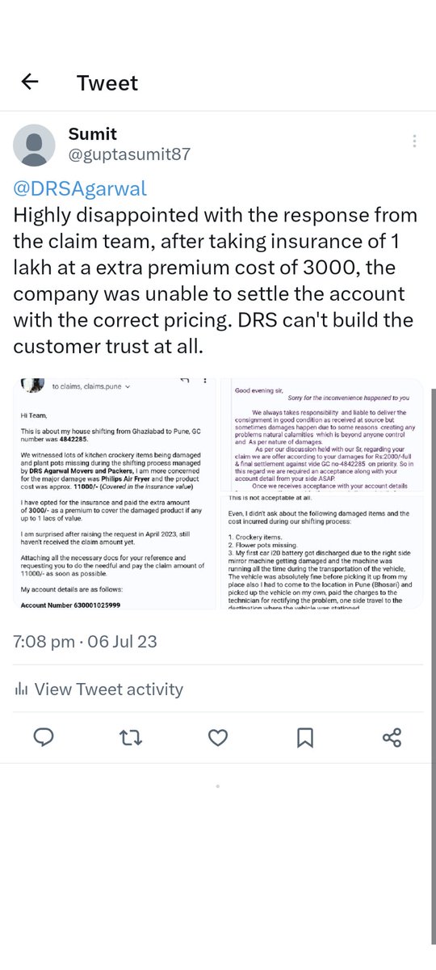Share the tweet via share icon

(x=392, y=737)
